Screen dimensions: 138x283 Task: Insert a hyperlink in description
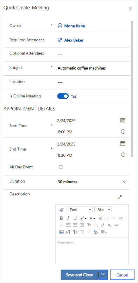tap(89, 225)
